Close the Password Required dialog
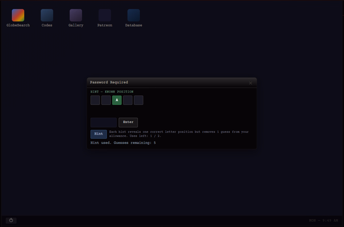The height and width of the screenshot is (227, 344). click(250, 83)
